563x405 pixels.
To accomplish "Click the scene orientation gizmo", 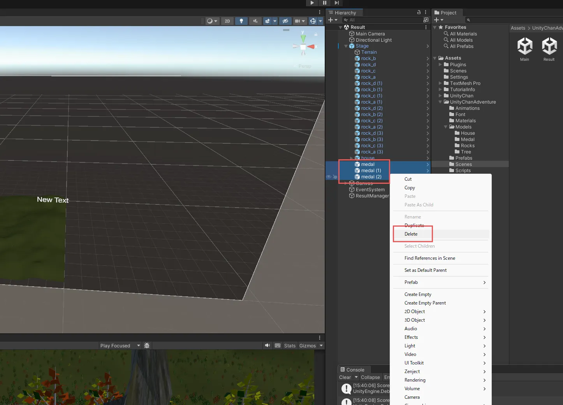I will click(x=303, y=46).
